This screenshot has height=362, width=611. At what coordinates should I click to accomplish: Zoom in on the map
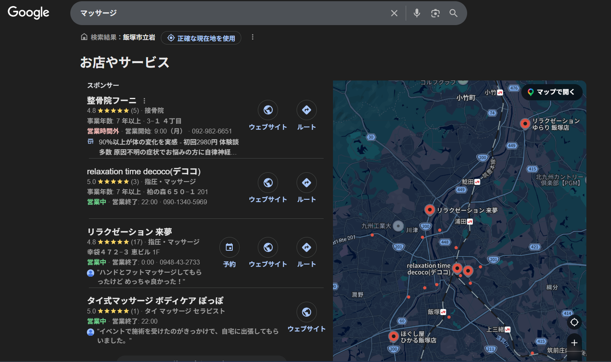(x=574, y=343)
